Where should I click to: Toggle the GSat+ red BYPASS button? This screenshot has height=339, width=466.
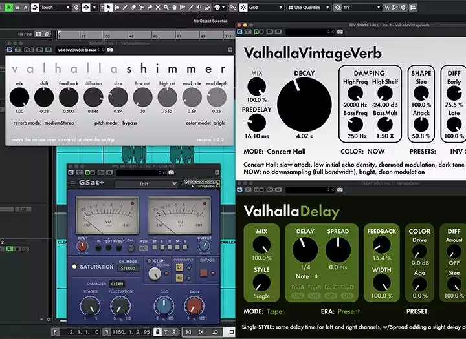coord(204,273)
